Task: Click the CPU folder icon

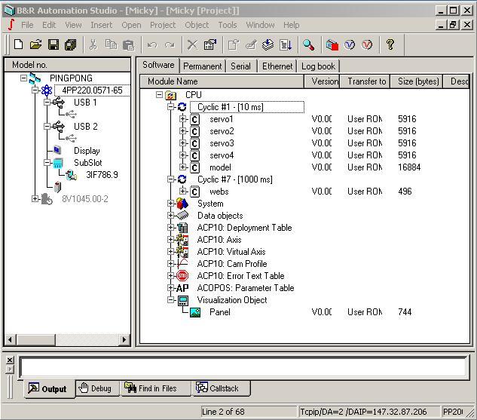Action: click(x=170, y=95)
